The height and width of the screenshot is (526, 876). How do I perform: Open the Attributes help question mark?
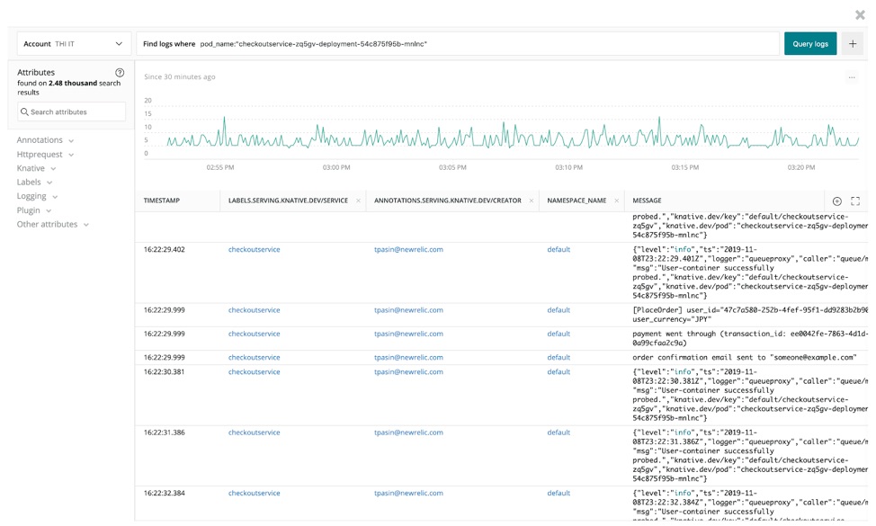pos(120,73)
